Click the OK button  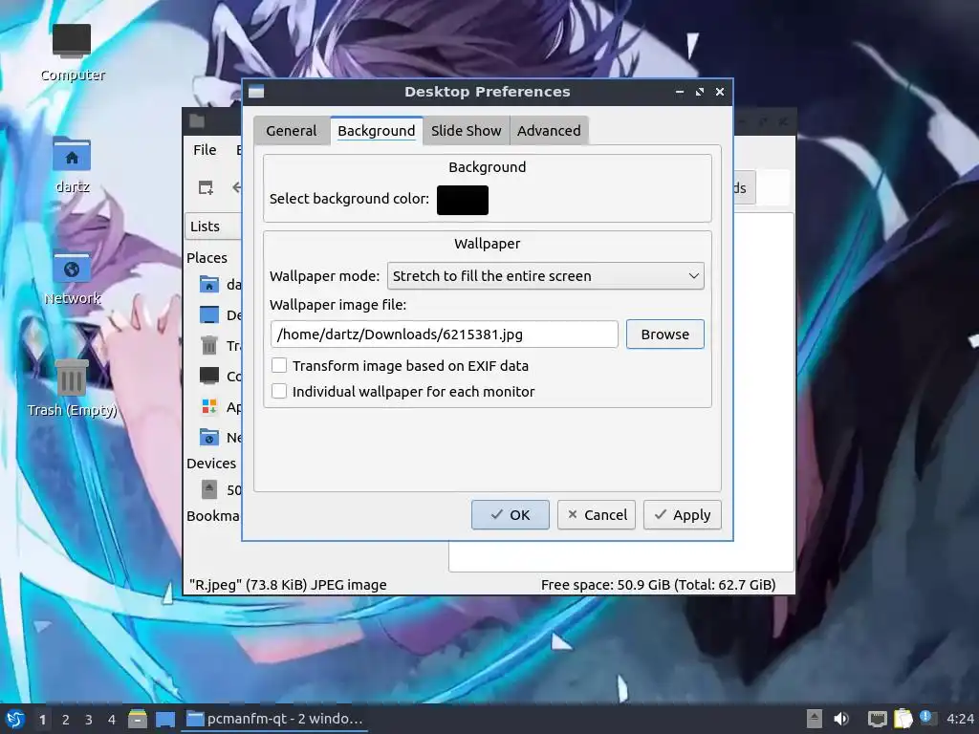pyautogui.click(x=511, y=515)
